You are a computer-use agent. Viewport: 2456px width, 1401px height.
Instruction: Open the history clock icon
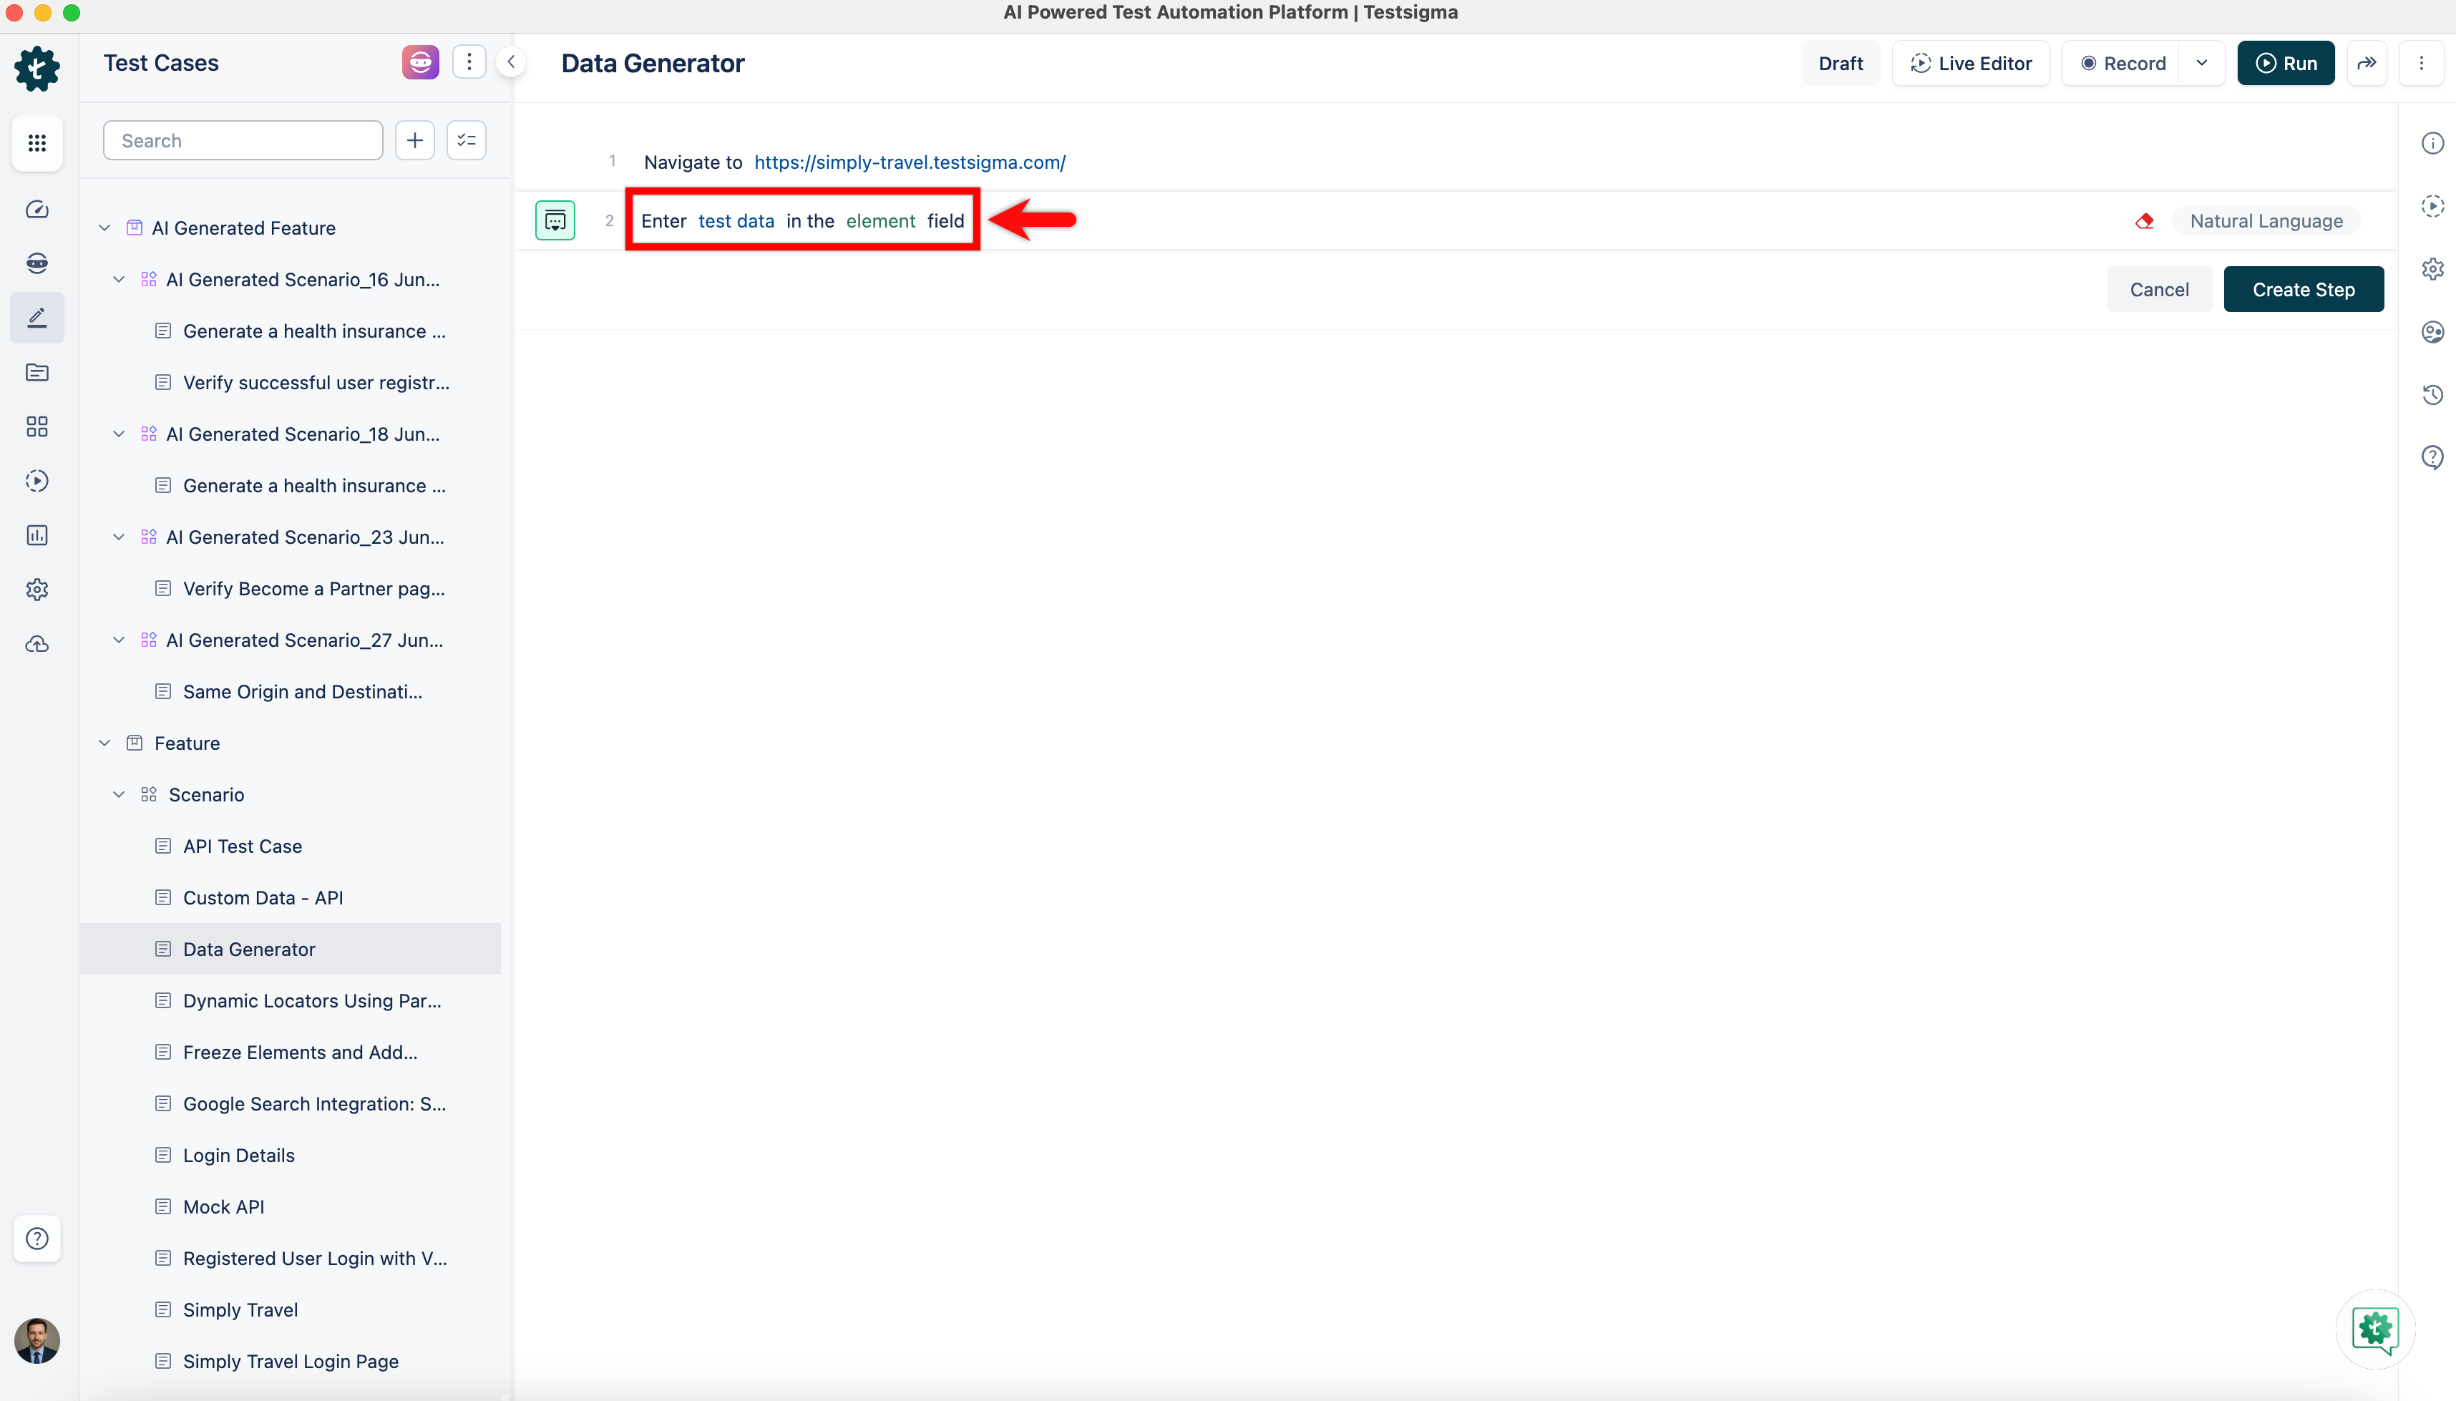tap(2432, 394)
